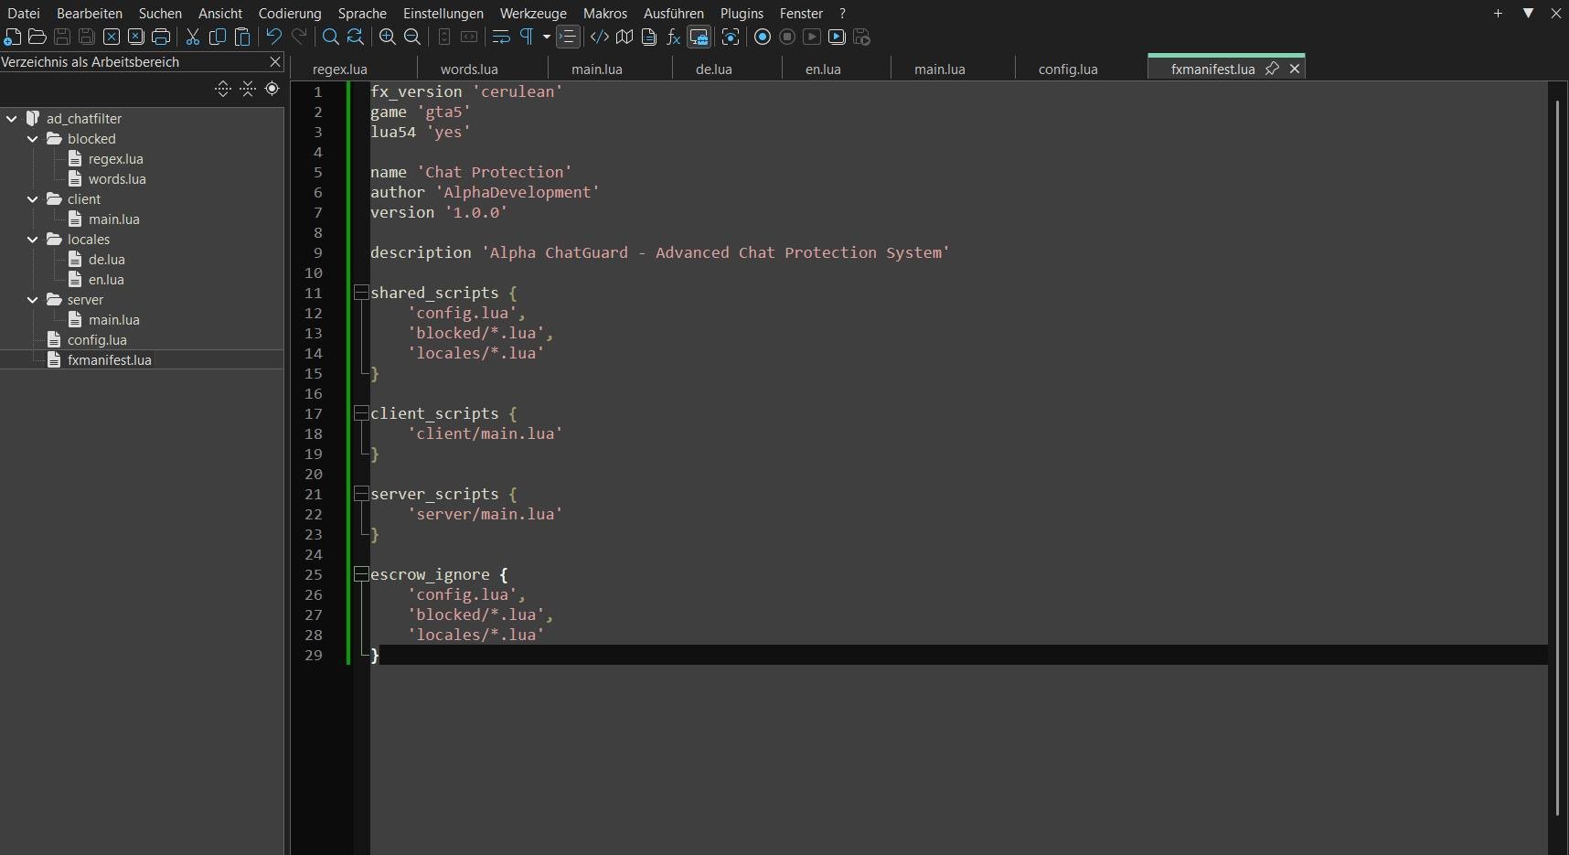The height and width of the screenshot is (855, 1569).
Task: Open the show-characters dropdown arrow
Action: coord(547,37)
